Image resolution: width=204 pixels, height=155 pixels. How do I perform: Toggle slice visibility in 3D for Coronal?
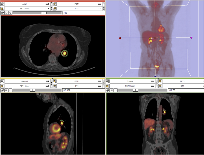112,90
